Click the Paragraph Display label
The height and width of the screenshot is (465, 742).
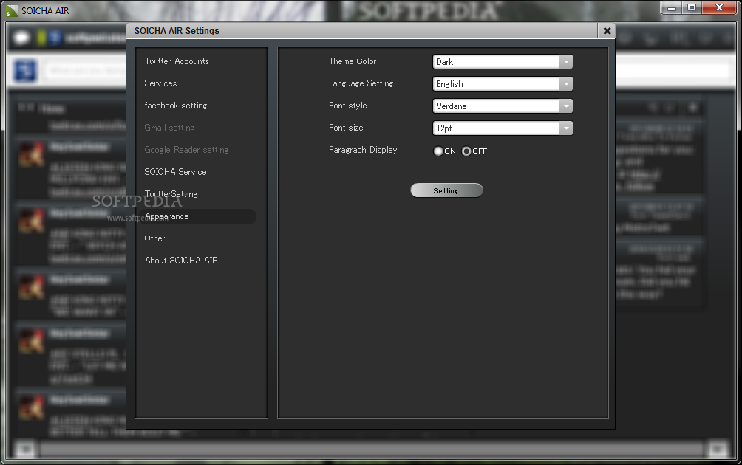coord(363,151)
